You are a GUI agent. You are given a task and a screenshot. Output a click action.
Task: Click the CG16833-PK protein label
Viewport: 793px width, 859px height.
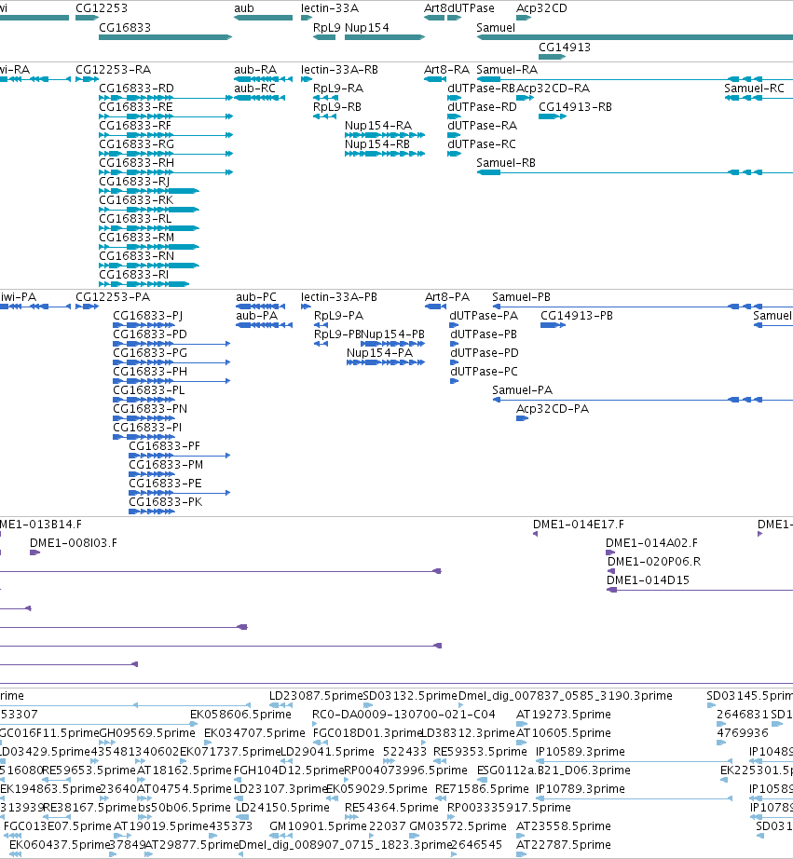166,502
